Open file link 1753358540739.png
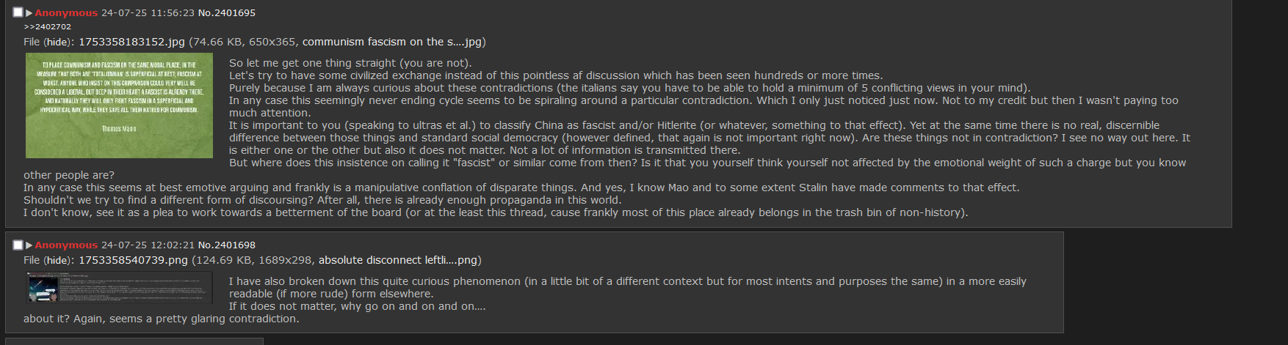 click(x=133, y=260)
